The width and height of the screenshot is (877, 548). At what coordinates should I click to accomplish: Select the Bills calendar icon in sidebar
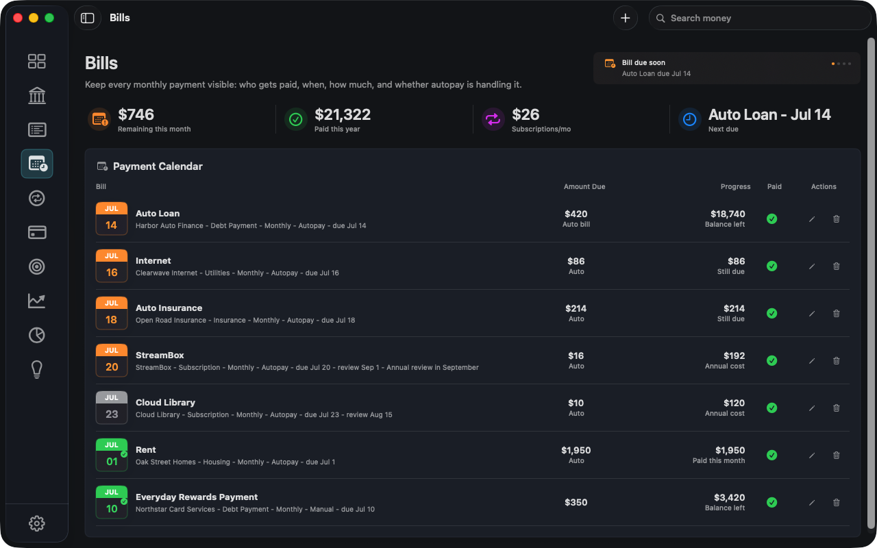(37, 164)
